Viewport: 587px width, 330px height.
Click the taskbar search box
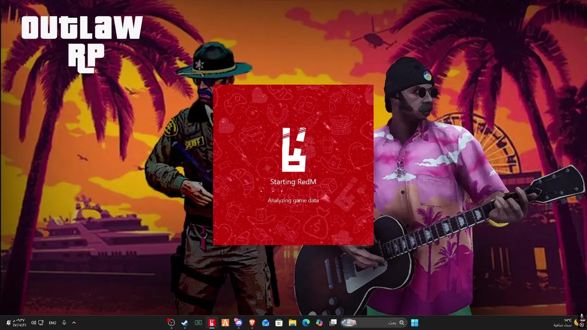[x=374, y=323]
